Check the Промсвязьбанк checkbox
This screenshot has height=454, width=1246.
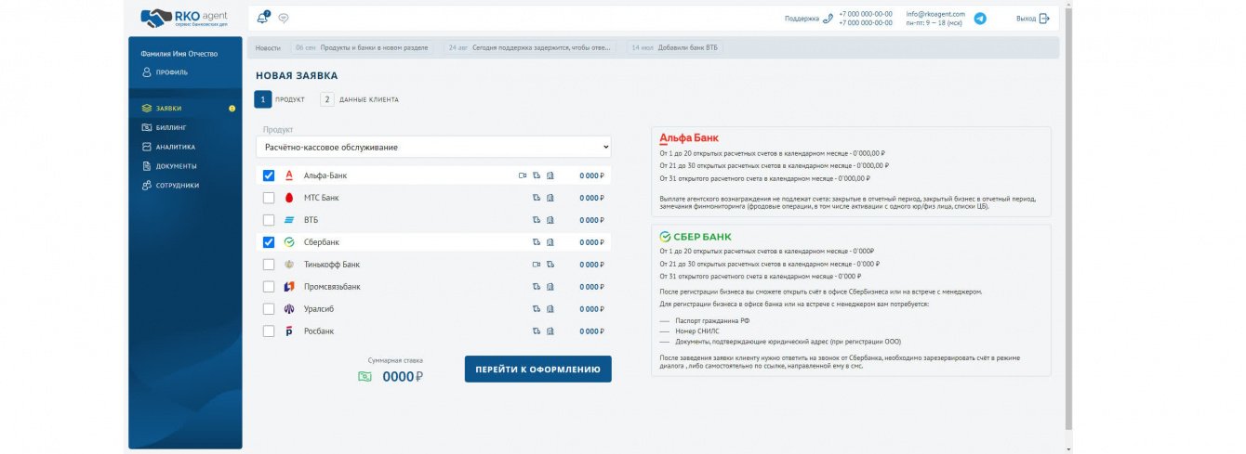(x=269, y=287)
